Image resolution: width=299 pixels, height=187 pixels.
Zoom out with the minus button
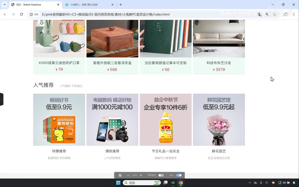[128, 175]
